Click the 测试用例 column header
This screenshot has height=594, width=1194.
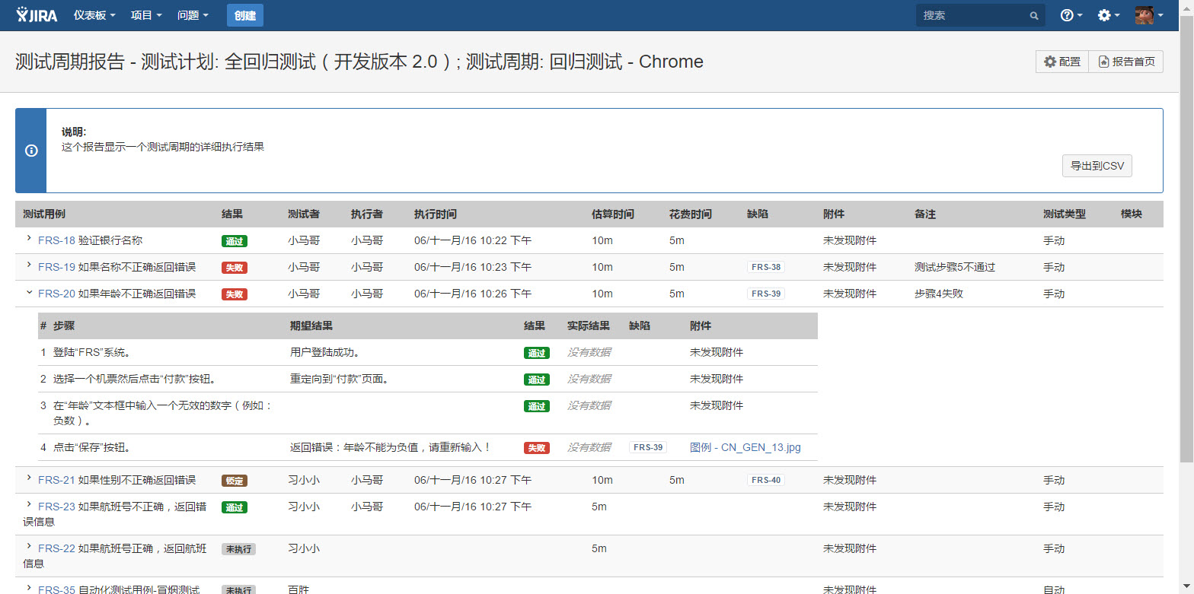pyautogui.click(x=44, y=214)
